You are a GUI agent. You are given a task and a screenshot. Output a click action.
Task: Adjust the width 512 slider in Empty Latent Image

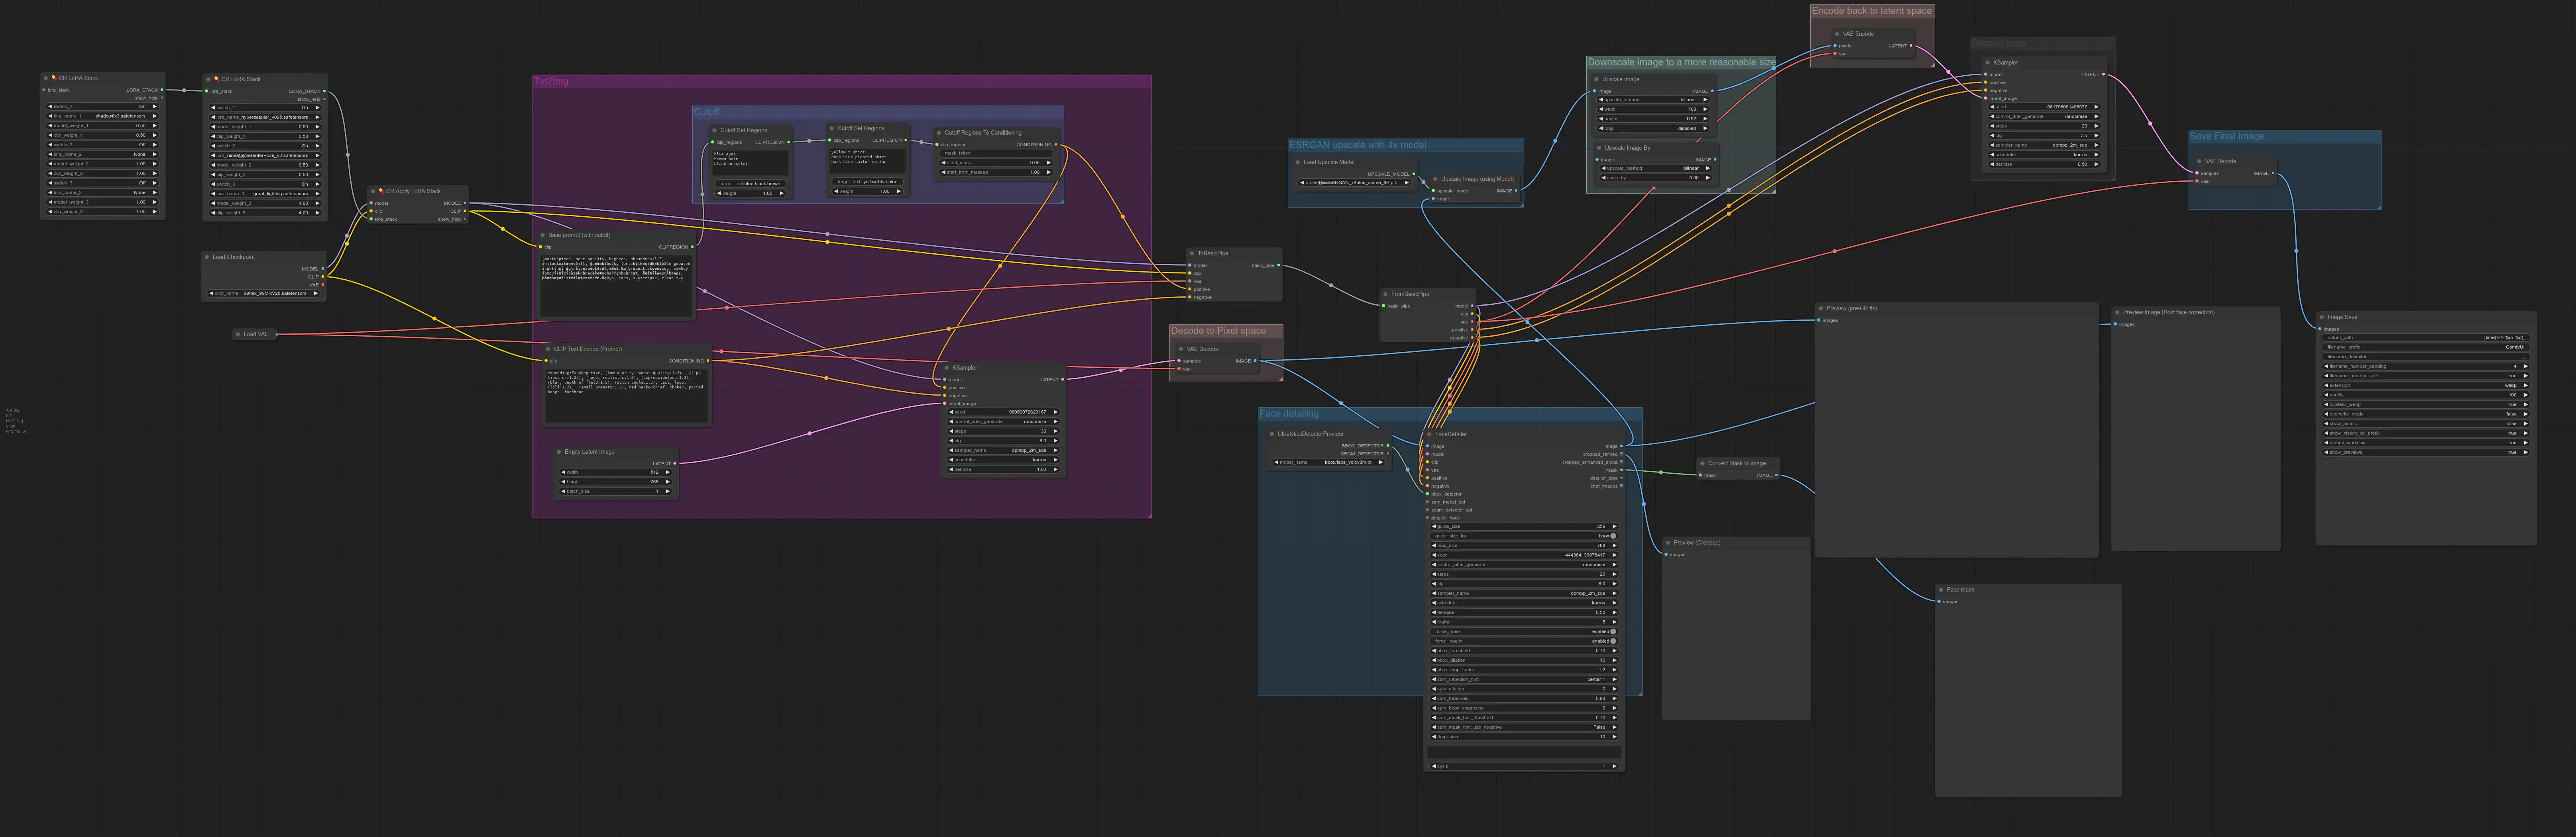point(616,472)
